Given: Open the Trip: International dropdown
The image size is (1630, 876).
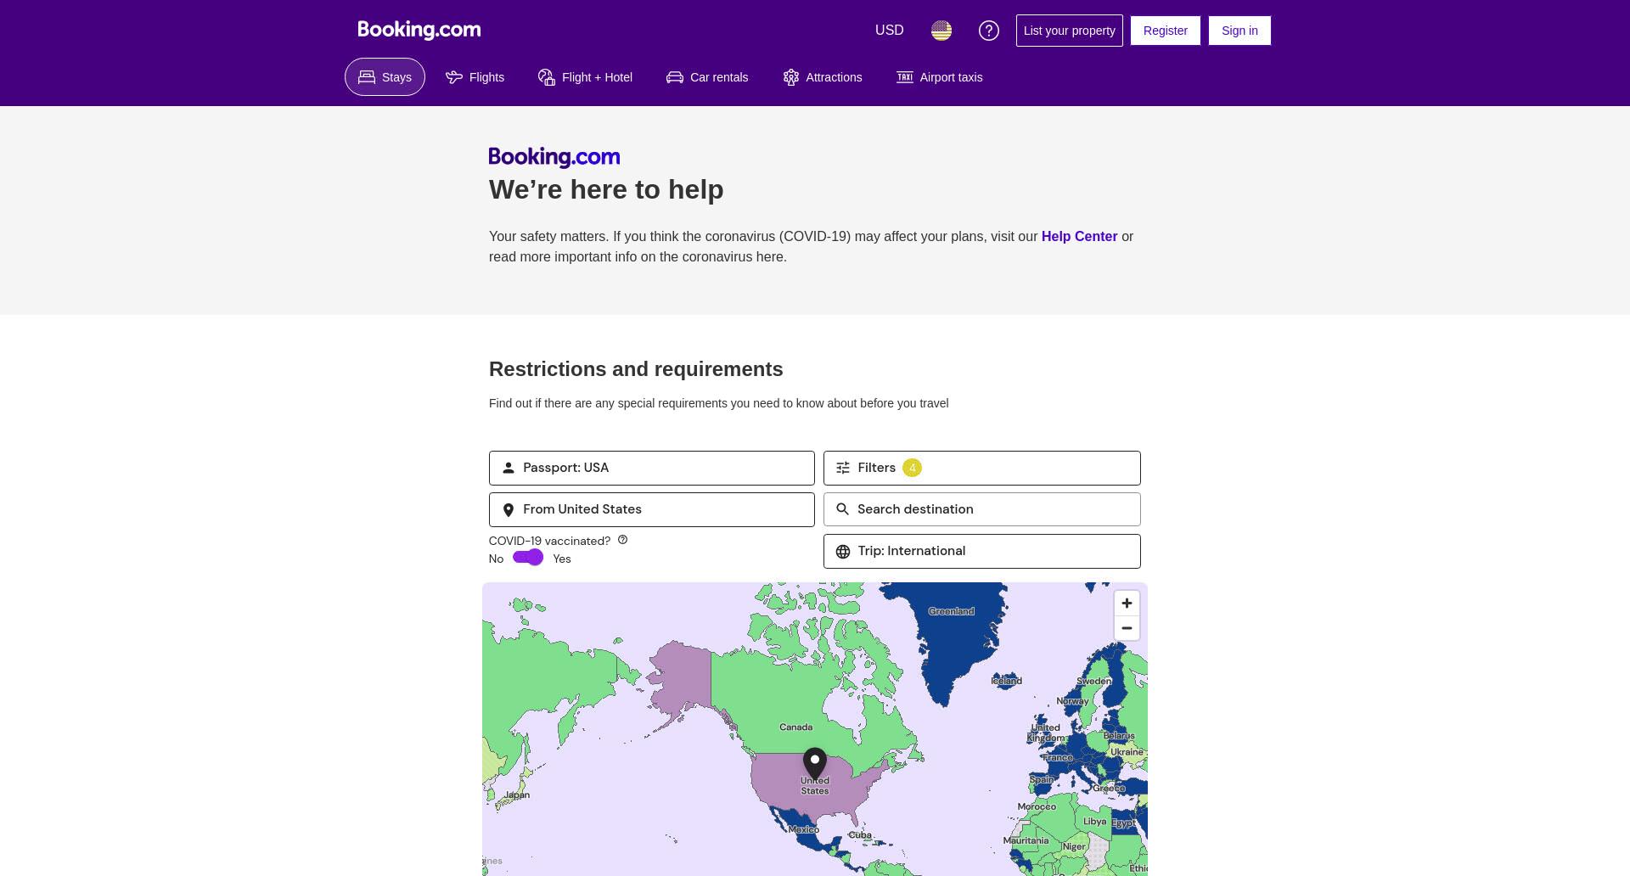Looking at the screenshot, I should pos(982,551).
